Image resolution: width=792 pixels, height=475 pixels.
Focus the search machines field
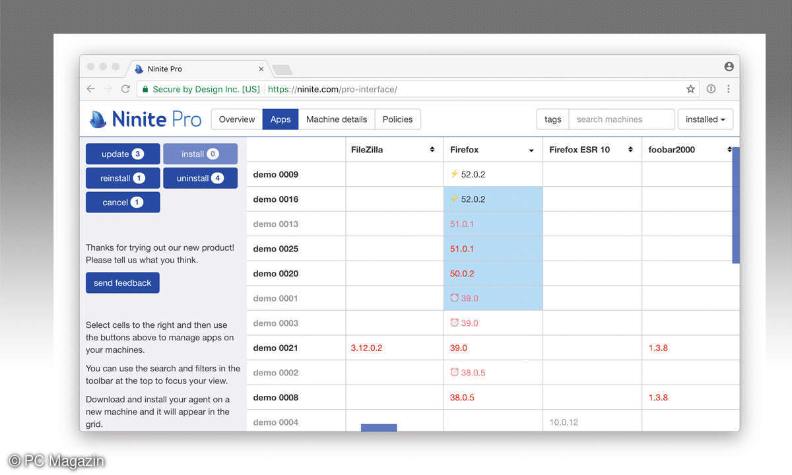[x=621, y=119]
